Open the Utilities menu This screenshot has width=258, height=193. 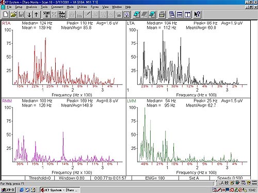[82, 7]
